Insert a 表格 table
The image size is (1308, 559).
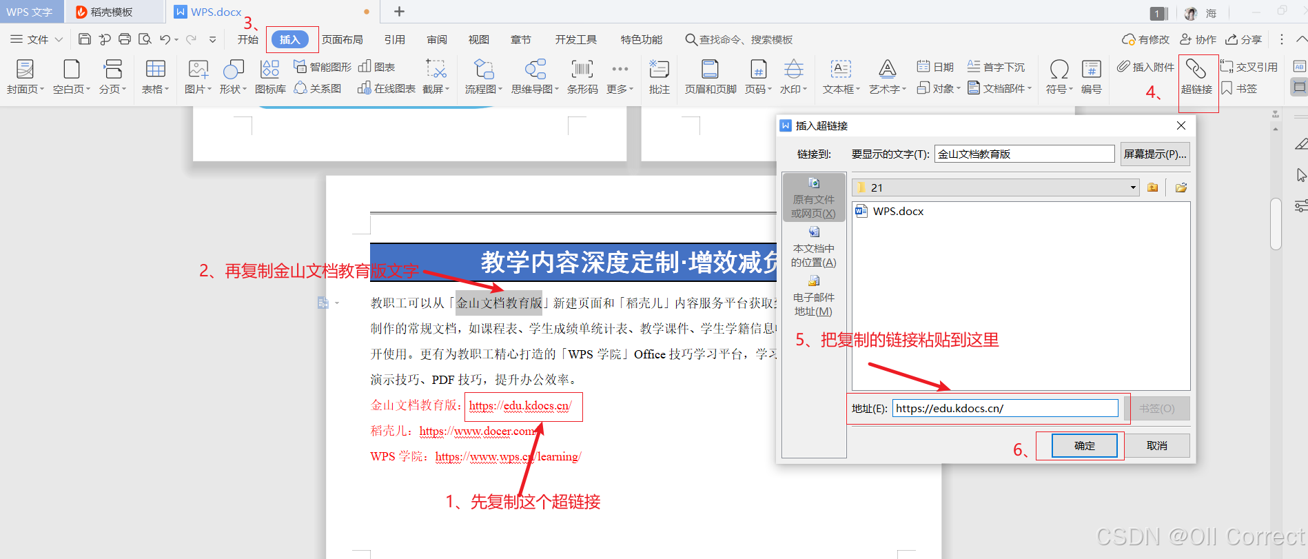(x=155, y=77)
